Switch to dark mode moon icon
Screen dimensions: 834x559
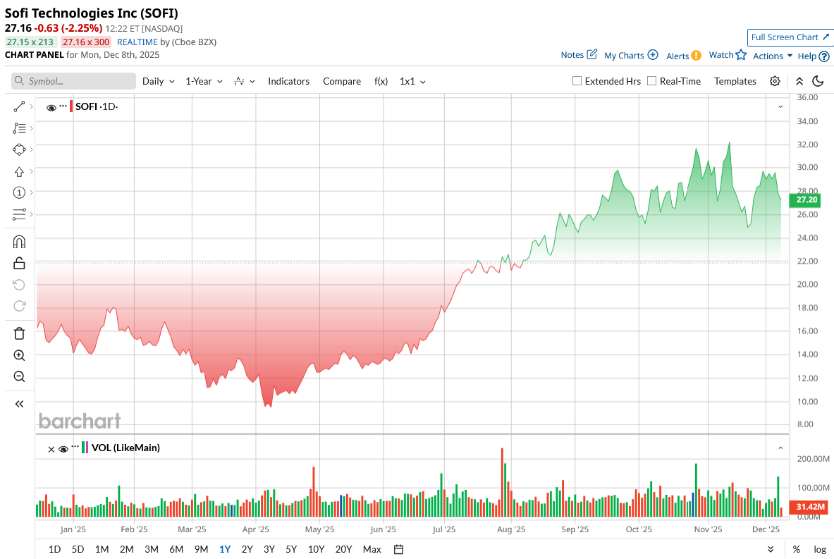(x=818, y=81)
